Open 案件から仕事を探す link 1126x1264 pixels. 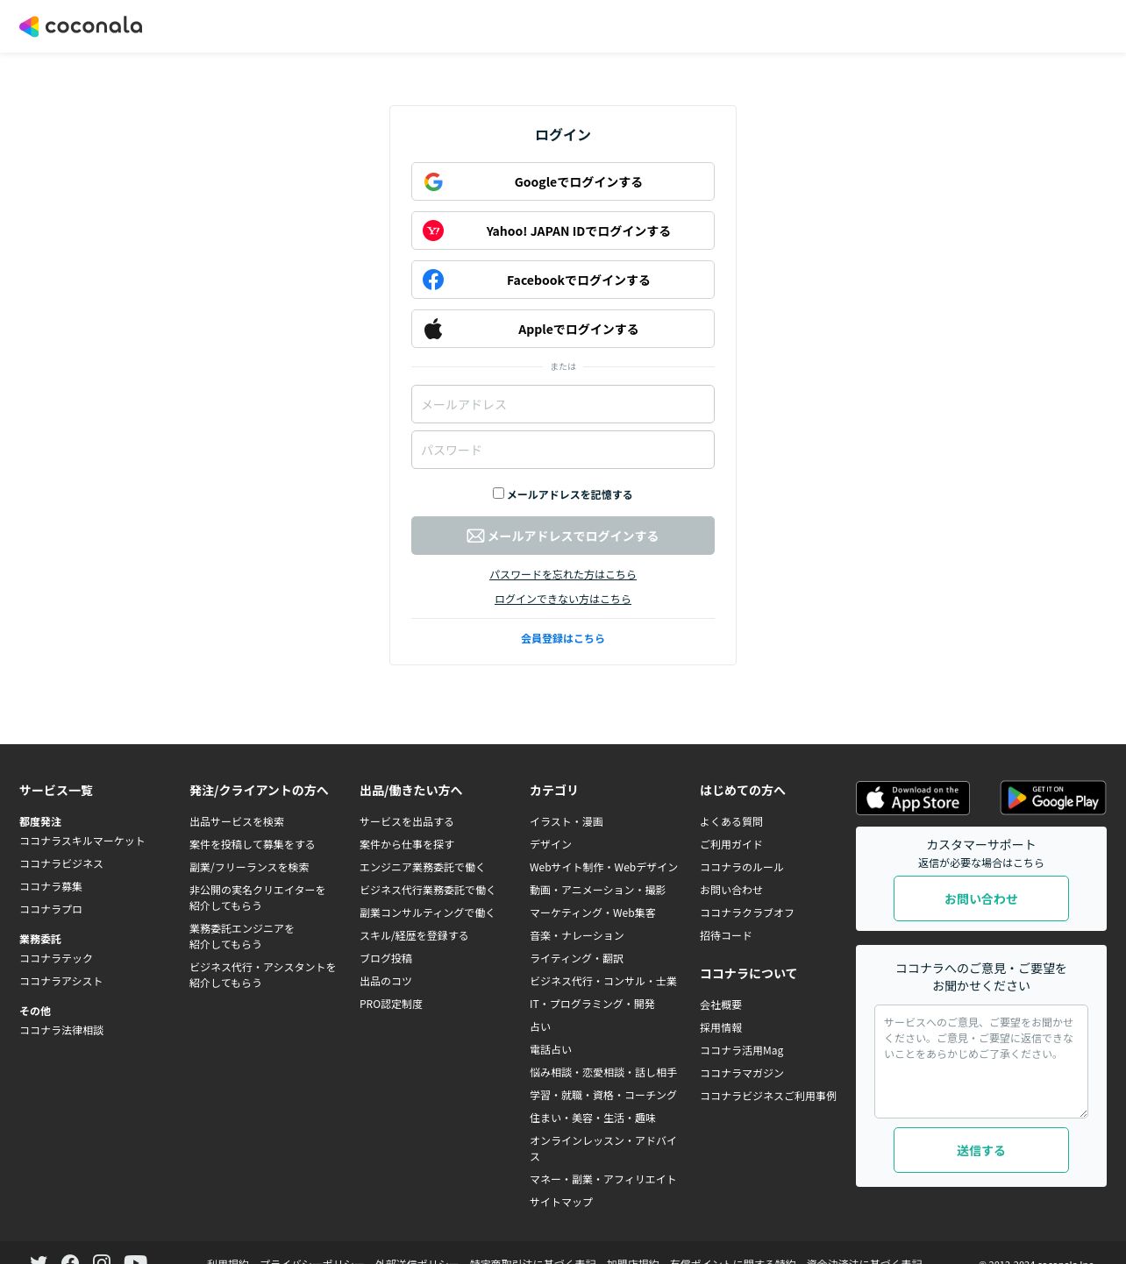[x=407, y=845]
